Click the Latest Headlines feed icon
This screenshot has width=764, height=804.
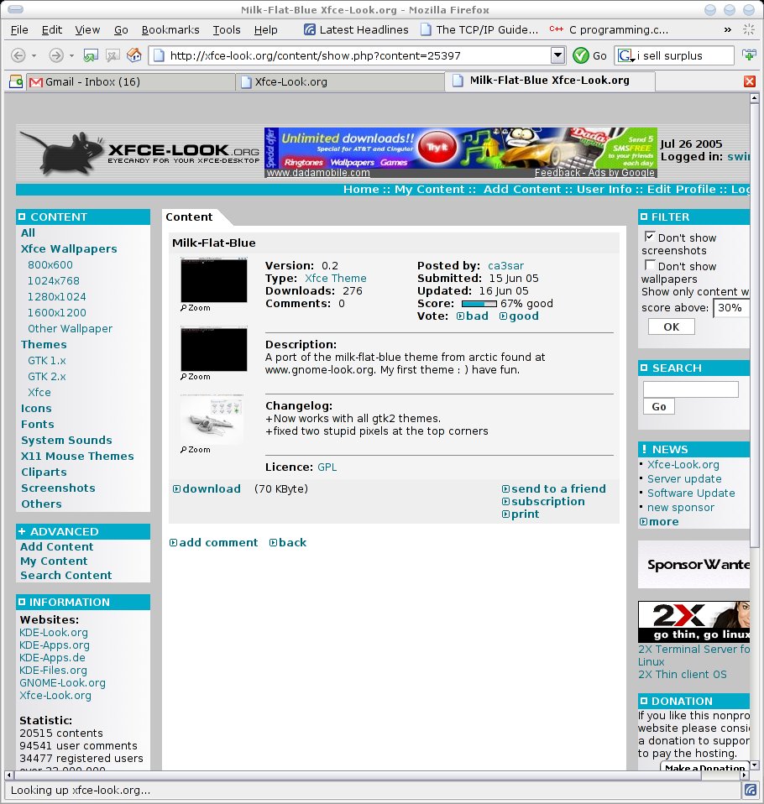tap(310, 29)
